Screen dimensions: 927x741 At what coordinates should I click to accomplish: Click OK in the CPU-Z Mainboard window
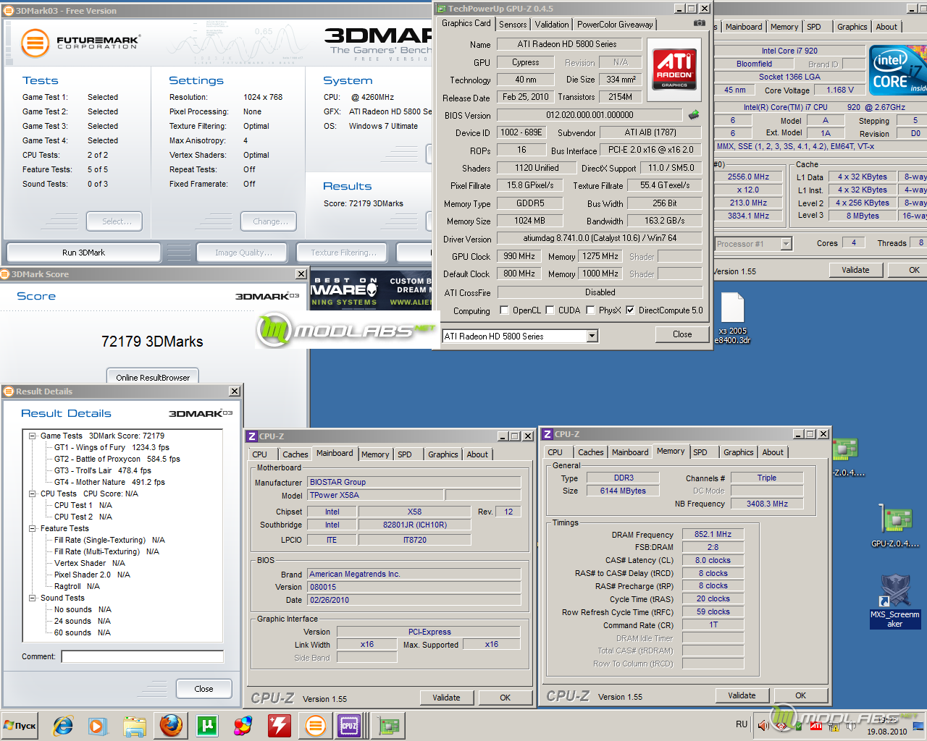[505, 698]
